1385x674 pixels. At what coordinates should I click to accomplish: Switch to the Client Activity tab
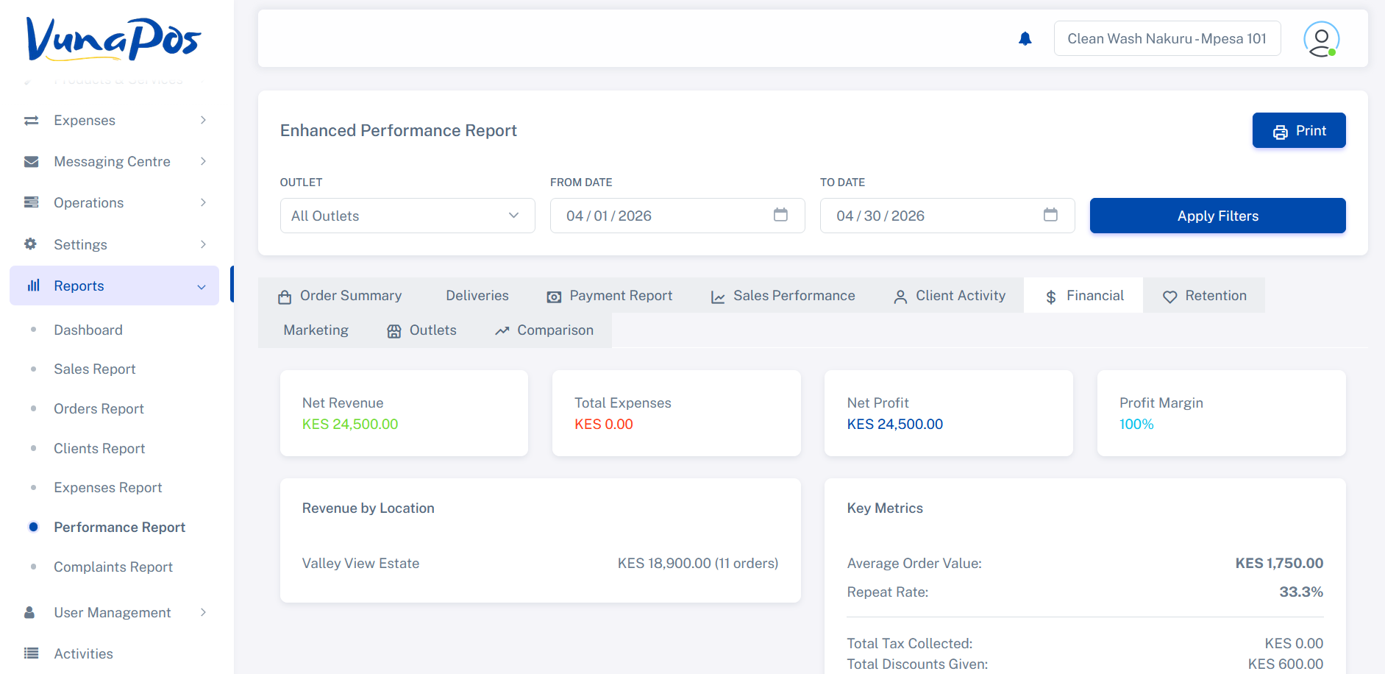(949, 296)
